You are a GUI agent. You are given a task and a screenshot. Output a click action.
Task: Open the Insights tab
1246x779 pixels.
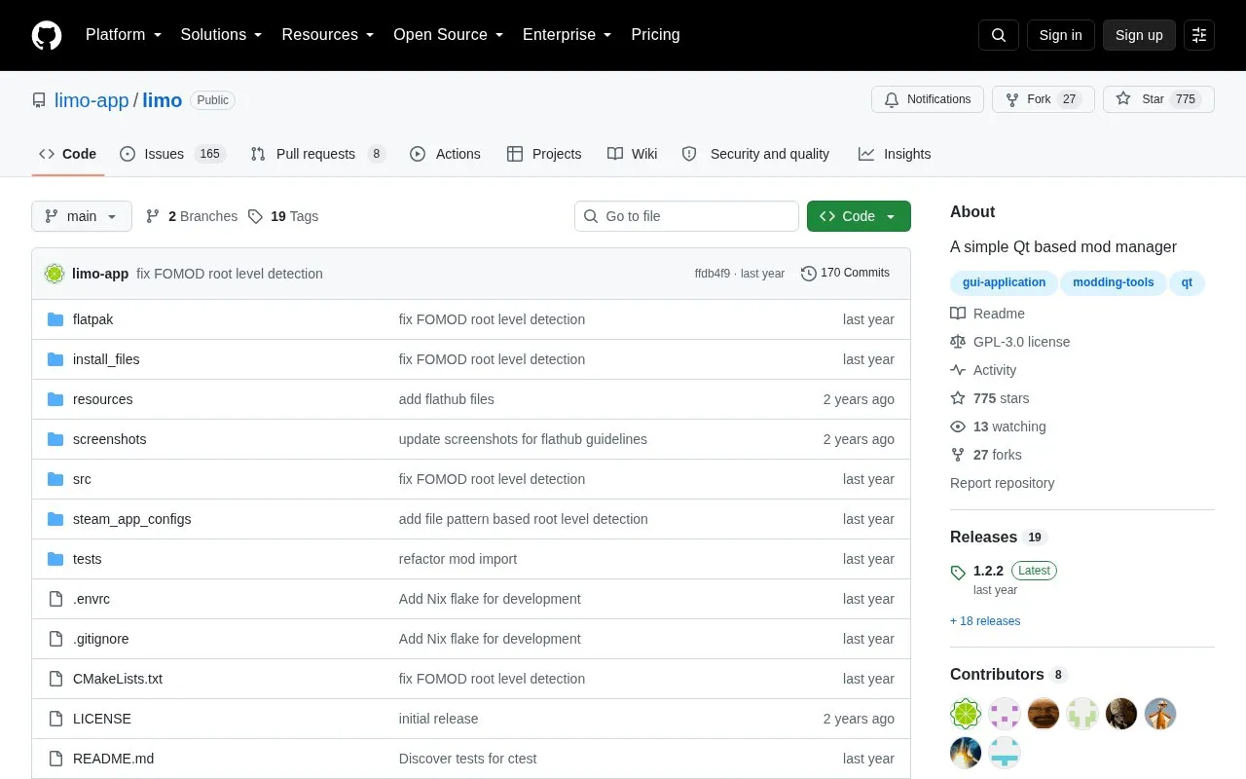895,154
